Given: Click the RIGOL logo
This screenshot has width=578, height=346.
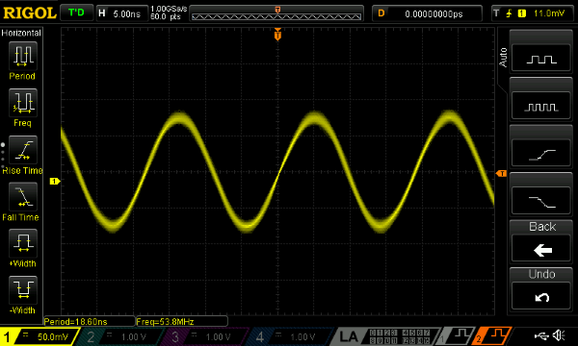Looking at the screenshot, I should pos(29,13).
